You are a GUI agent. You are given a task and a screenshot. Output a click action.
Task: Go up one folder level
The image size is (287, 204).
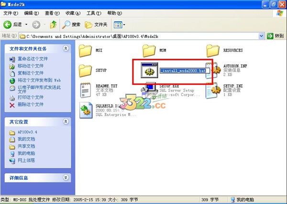53,24
